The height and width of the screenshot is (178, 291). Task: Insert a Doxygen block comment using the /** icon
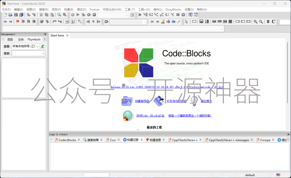pyautogui.click(x=54, y=22)
